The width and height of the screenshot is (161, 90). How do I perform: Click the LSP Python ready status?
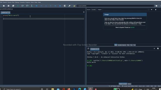click(x=114, y=86)
